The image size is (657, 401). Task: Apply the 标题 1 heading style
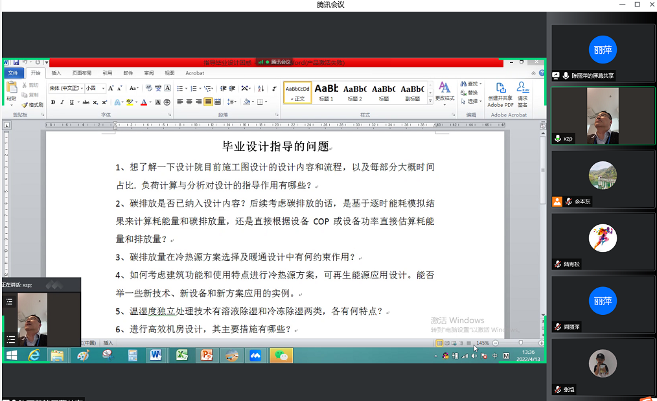click(x=326, y=92)
